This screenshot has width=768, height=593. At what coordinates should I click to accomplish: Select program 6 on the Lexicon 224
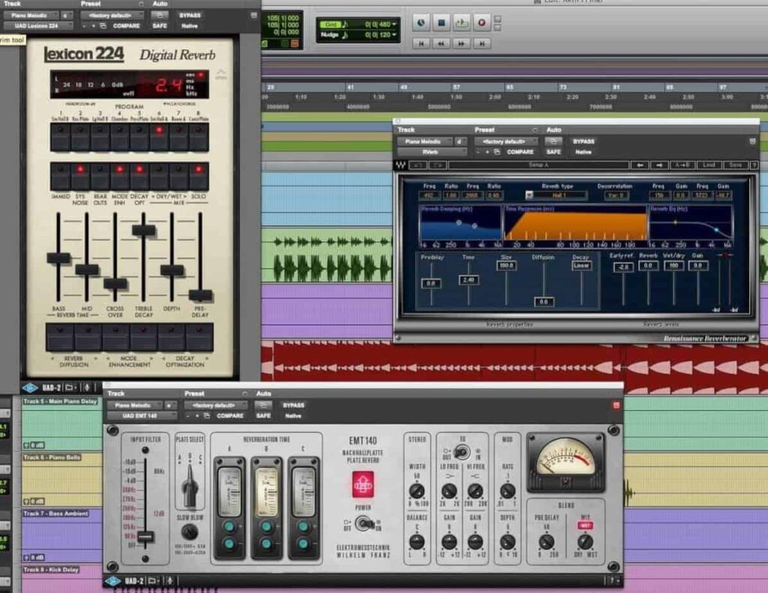pyautogui.click(x=158, y=137)
